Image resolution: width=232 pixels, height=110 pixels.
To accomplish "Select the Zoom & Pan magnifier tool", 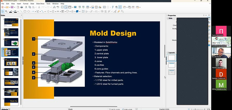I will click(x=6, y=11).
